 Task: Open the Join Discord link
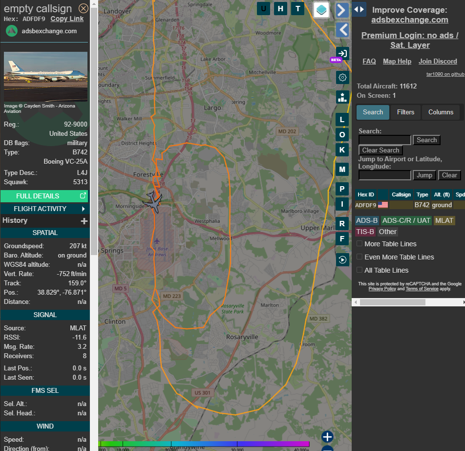click(x=438, y=62)
